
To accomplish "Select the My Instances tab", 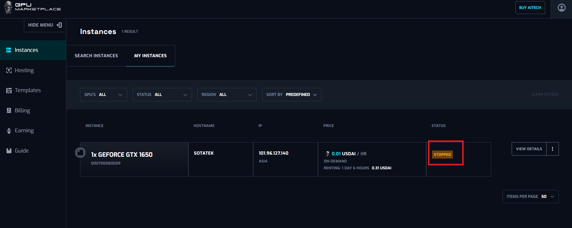I will click(x=150, y=56).
